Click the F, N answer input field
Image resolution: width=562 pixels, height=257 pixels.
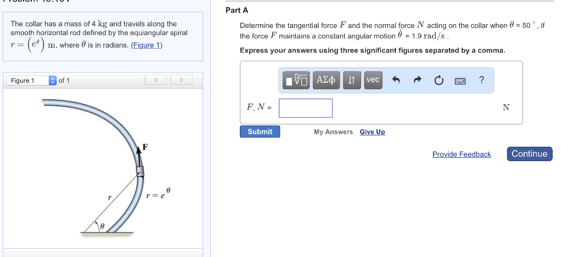coord(305,108)
